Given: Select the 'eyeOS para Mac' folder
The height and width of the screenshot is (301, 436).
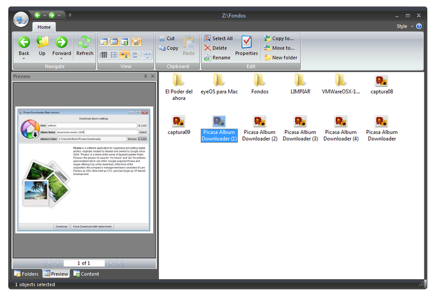Looking at the screenshot, I should pyautogui.click(x=219, y=84).
